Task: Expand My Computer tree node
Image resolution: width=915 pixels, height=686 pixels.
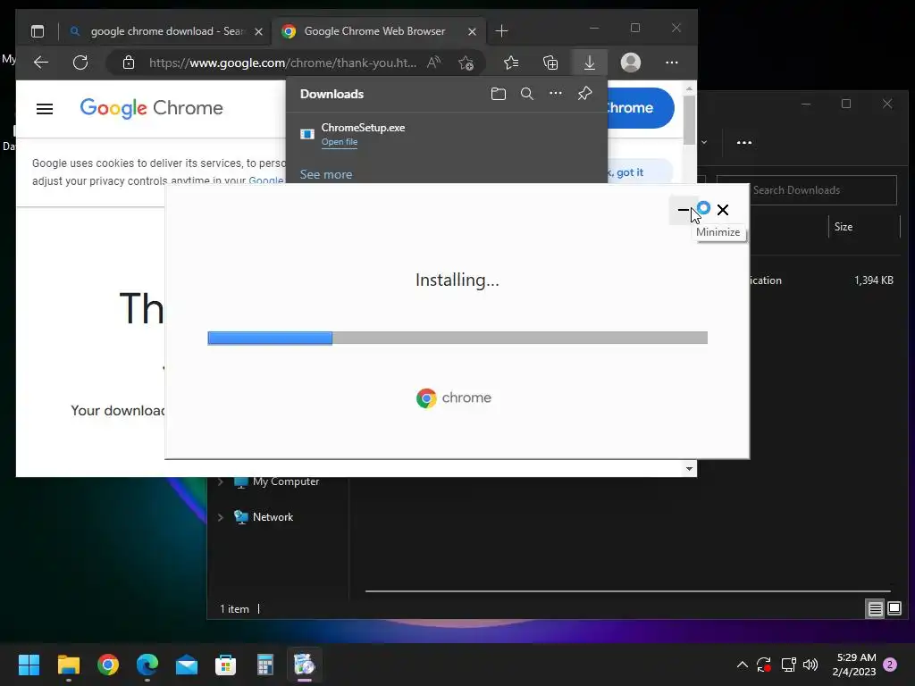Action: (221, 481)
